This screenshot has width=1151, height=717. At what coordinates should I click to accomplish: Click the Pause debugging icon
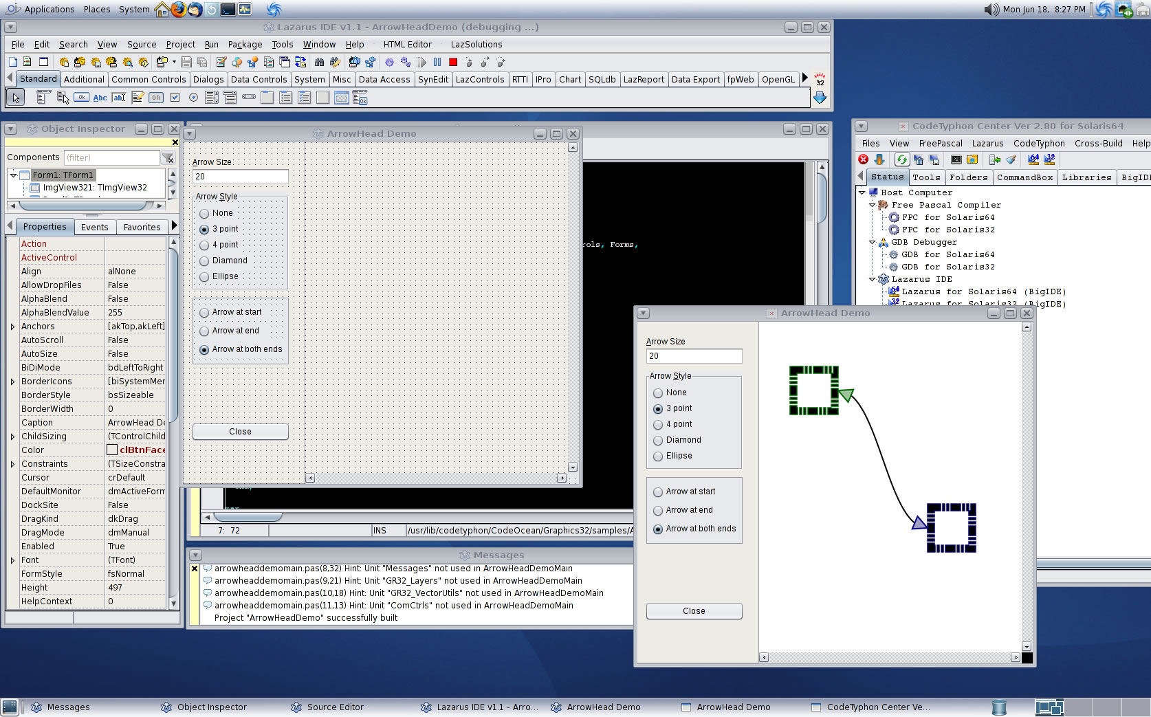pos(437,62)
